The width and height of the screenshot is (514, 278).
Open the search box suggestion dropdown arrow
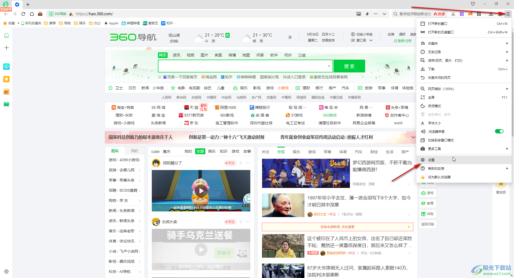click(329, 66)
